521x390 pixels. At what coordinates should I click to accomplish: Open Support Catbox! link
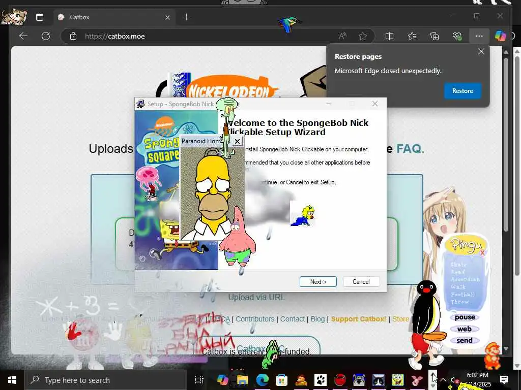point(359,319)
